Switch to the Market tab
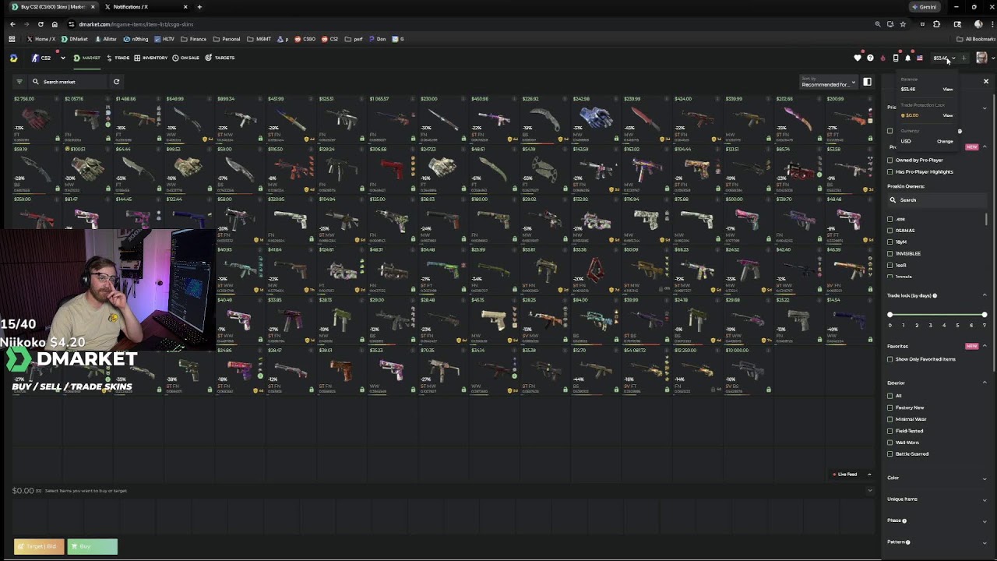 pyautogui.click(x=87, y=58)
